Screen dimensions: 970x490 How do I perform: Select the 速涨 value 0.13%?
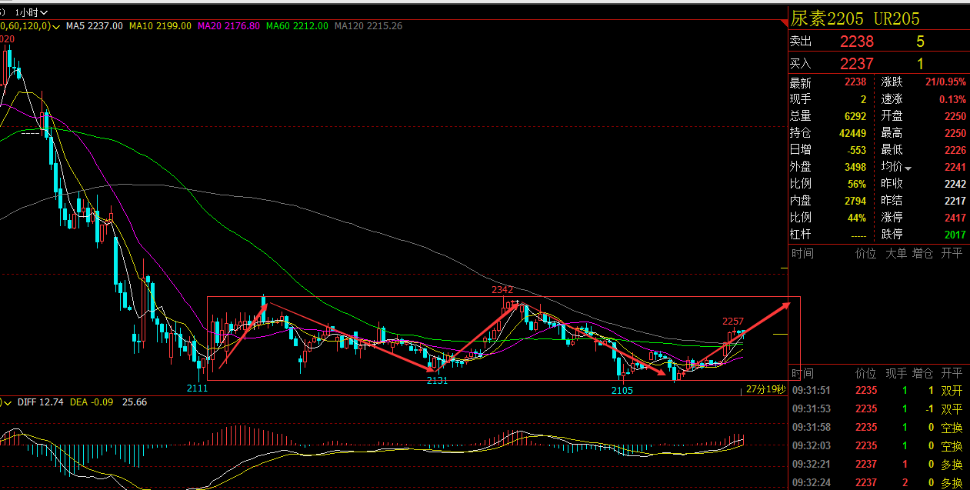pyautogui.click(x=952, y=99)
